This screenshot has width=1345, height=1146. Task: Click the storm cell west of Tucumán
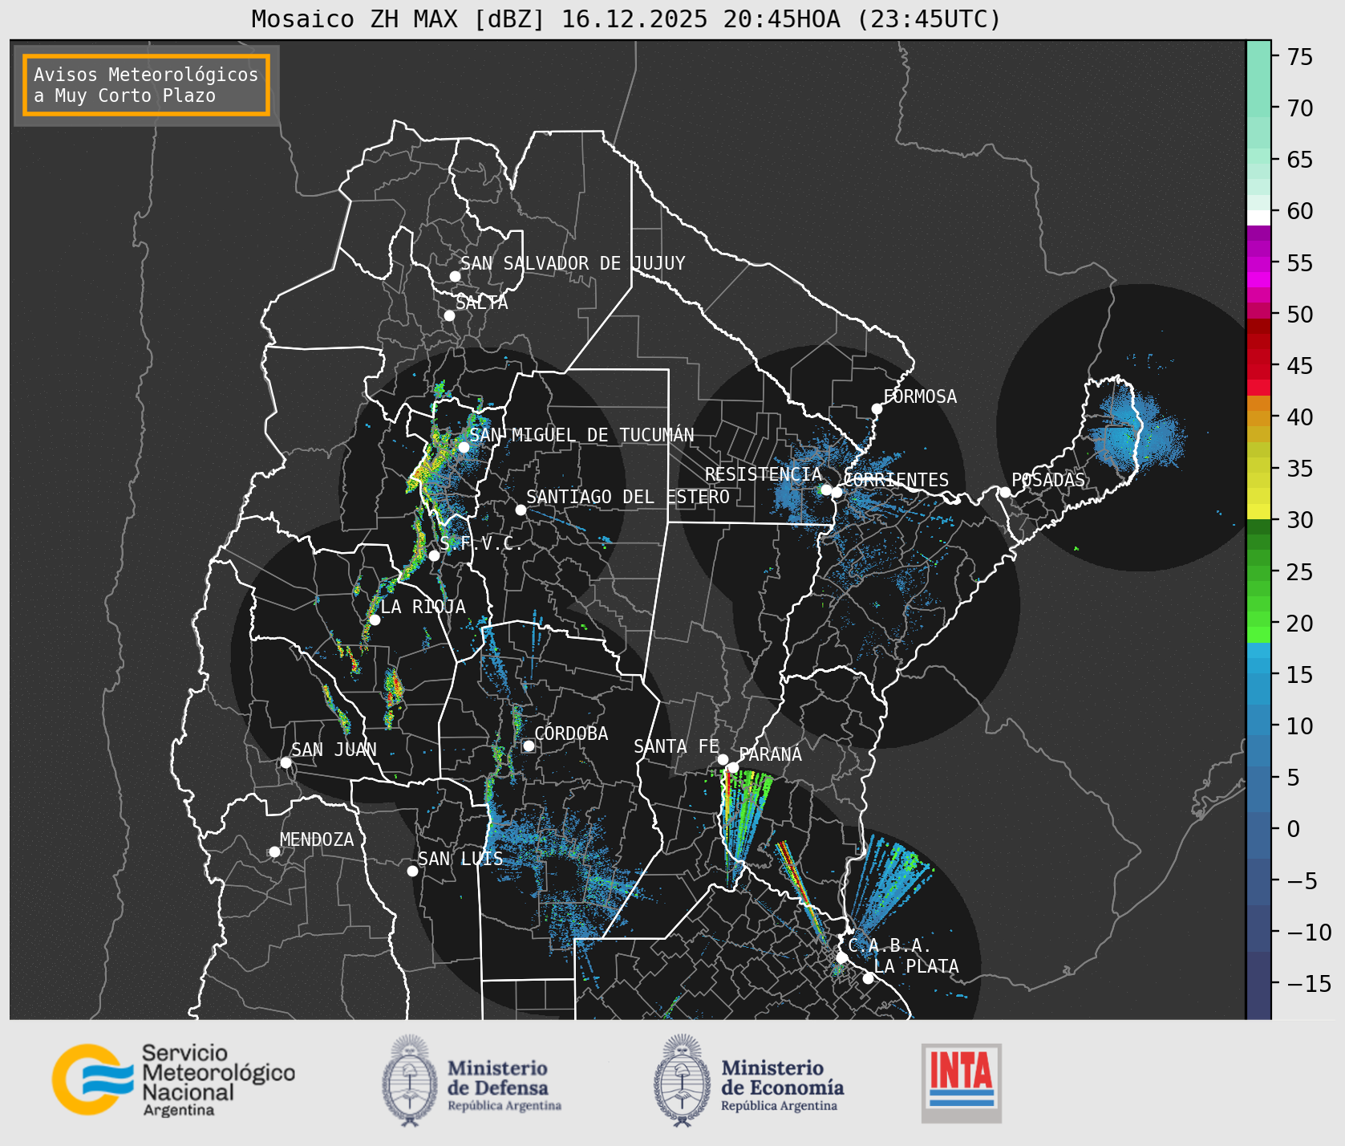click(x=429, y=465)
